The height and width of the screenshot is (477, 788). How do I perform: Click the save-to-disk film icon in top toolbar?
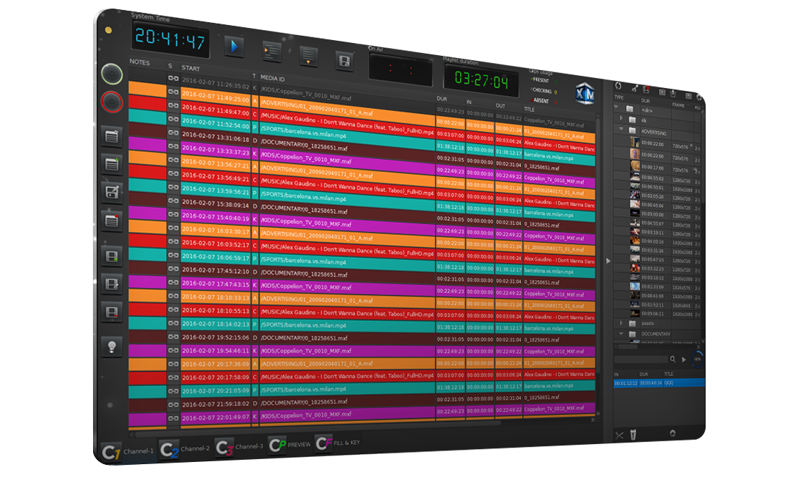pos(345,60)
